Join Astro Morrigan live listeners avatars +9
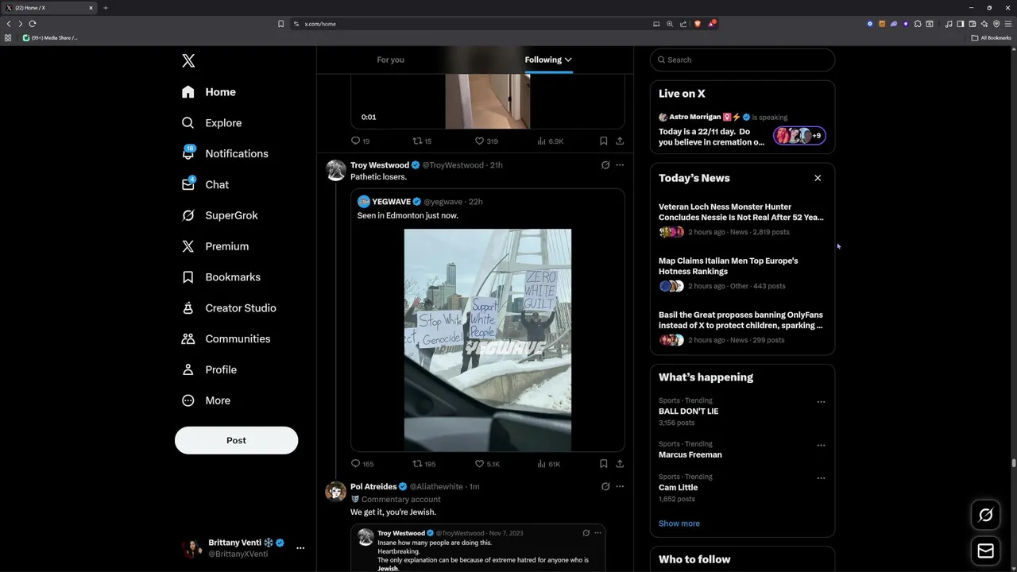1017x572 pixels. click(x=799, y=136)
